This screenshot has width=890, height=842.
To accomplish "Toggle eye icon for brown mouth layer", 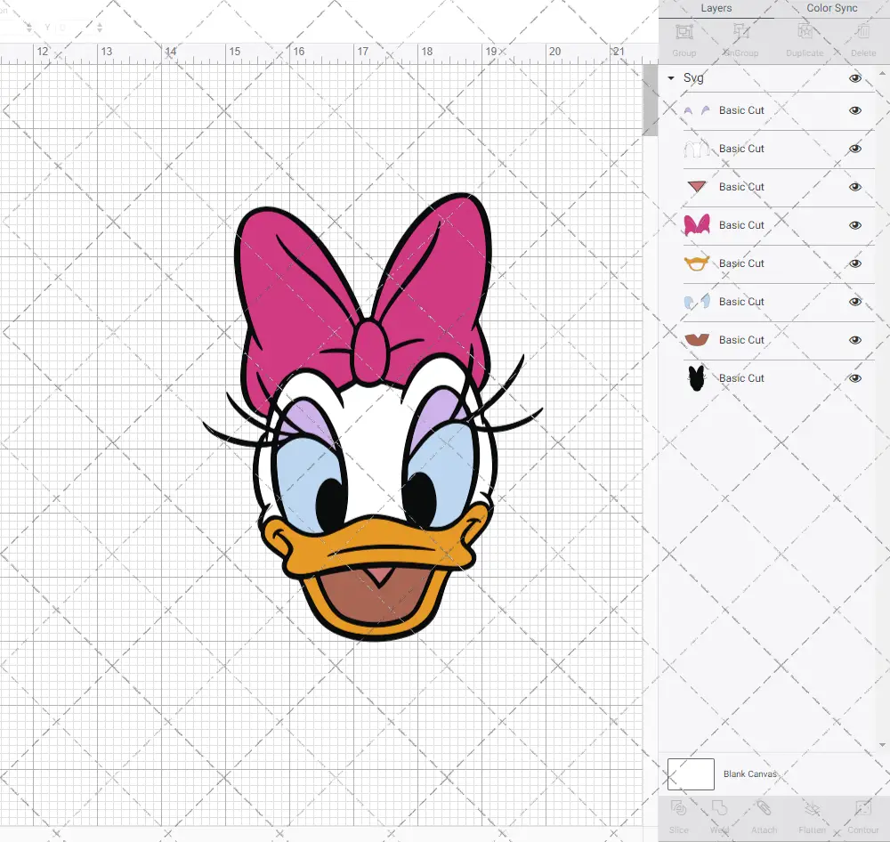I will pyautogui.click(x=854, y=340).
